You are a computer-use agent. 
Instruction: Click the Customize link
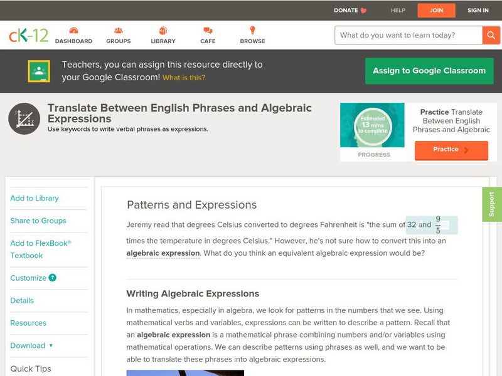[x=28, y=278]
